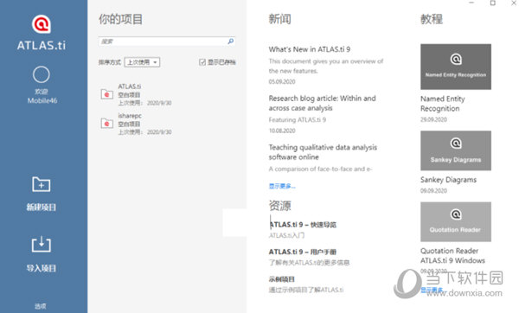The width and height of the screenshot is (519, 313).
Task: Click 显示更多 link under news
Action: click(282, 186)
